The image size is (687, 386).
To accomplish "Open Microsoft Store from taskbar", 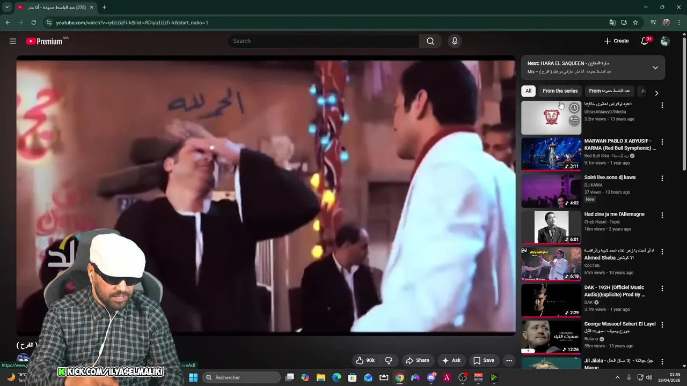I will click(x=353, y=377).
